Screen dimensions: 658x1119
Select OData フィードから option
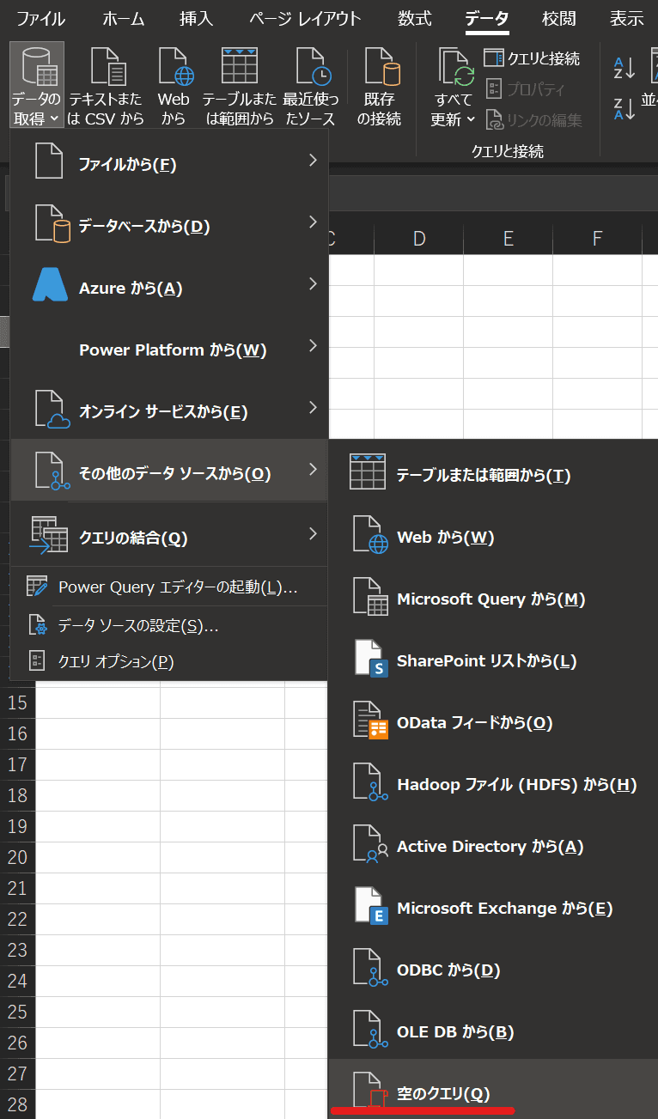[474, 723]
